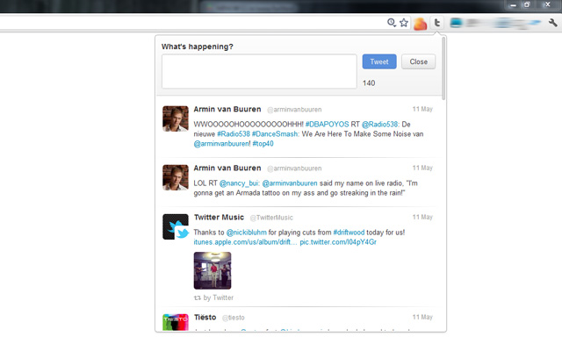Screen dimensions: 562x351
Task: Open @nancy_bui mention link
Action: point(239,183)
